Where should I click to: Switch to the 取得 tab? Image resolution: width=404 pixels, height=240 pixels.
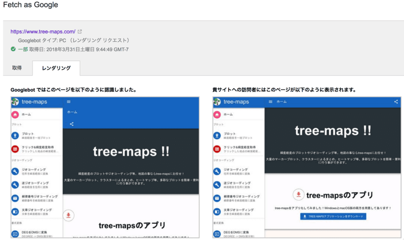[x=16, y=68]
